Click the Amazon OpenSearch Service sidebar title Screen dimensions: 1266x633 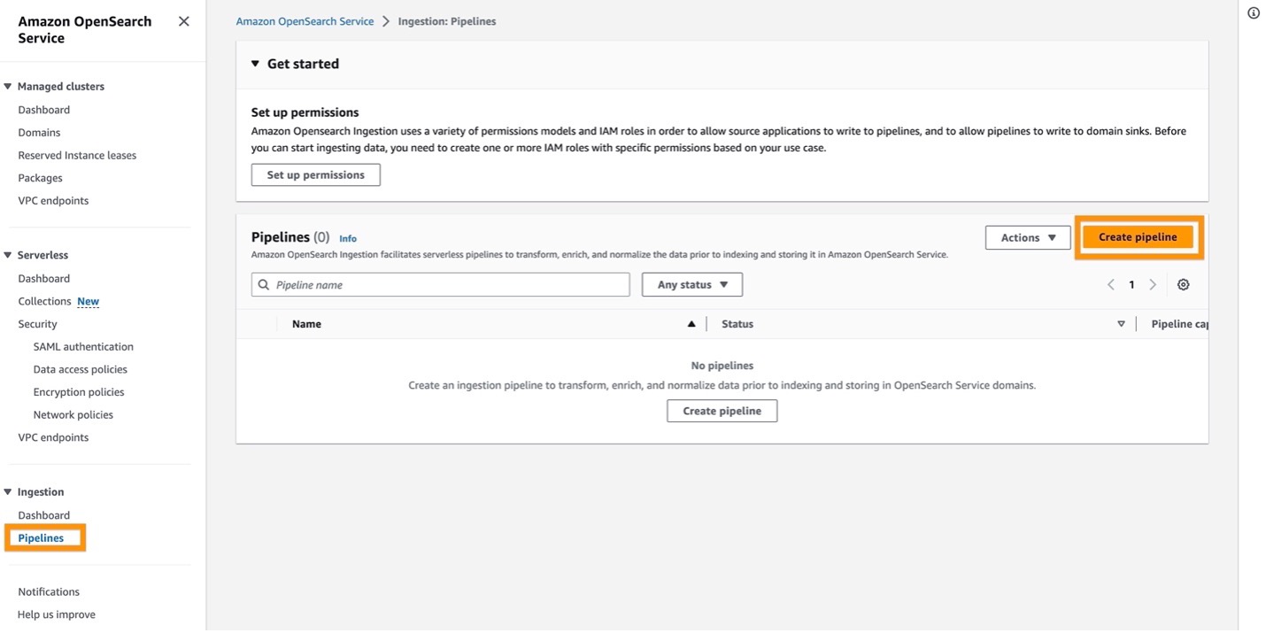85,30
